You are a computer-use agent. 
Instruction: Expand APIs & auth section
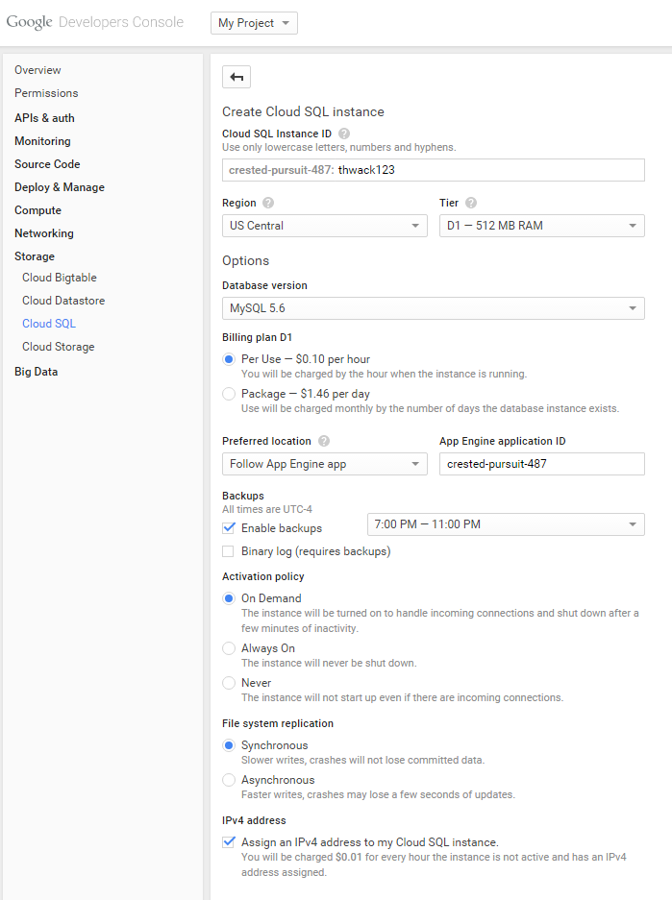(45, 118)
